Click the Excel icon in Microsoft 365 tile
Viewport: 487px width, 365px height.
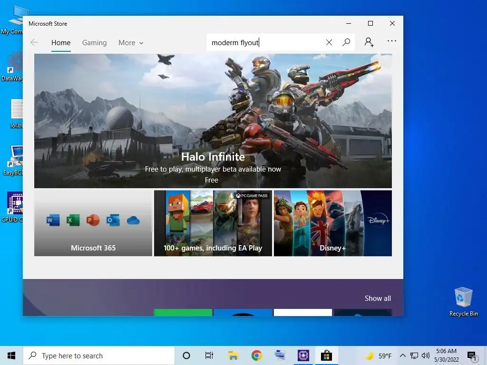[x=73, y=221]
